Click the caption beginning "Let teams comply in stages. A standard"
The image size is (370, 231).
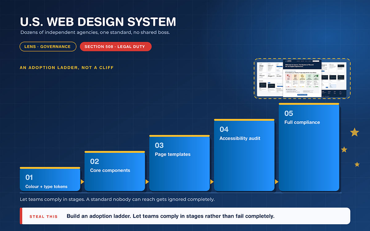[117, 199]
